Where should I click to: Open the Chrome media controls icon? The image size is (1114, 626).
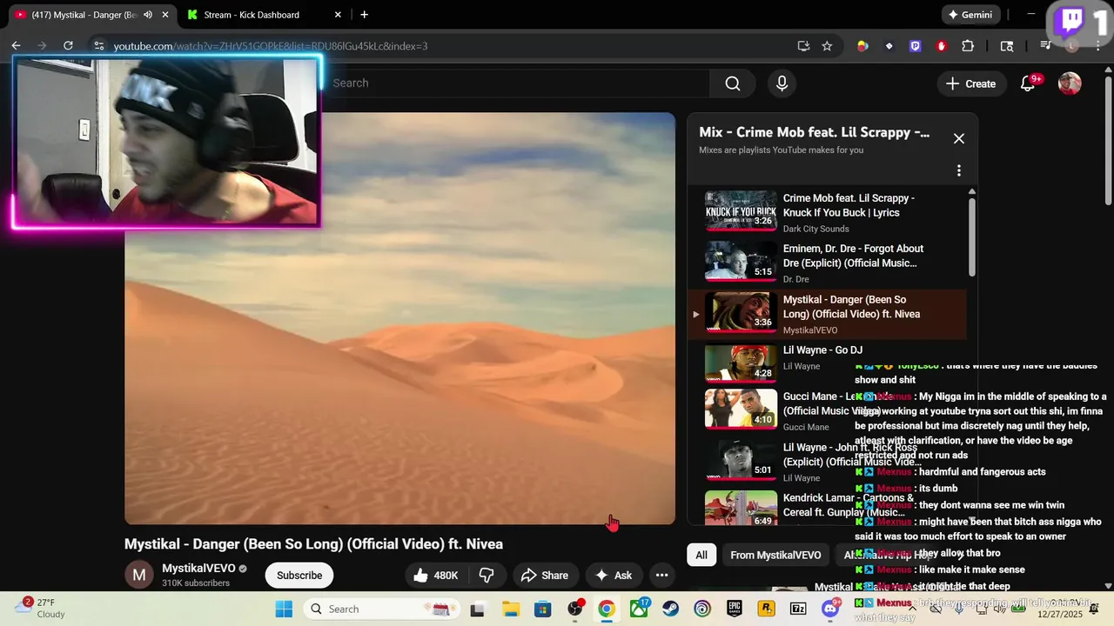click(1046, 46)
